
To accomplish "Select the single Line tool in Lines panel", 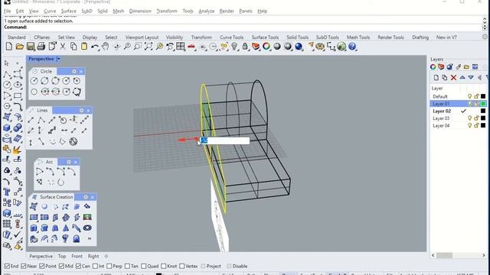I will [x=31, y=120].
